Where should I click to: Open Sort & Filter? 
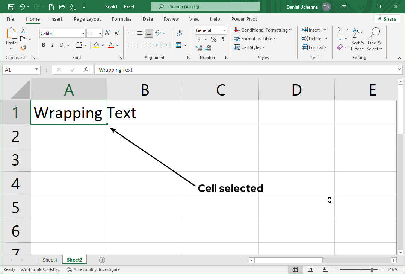358,40
